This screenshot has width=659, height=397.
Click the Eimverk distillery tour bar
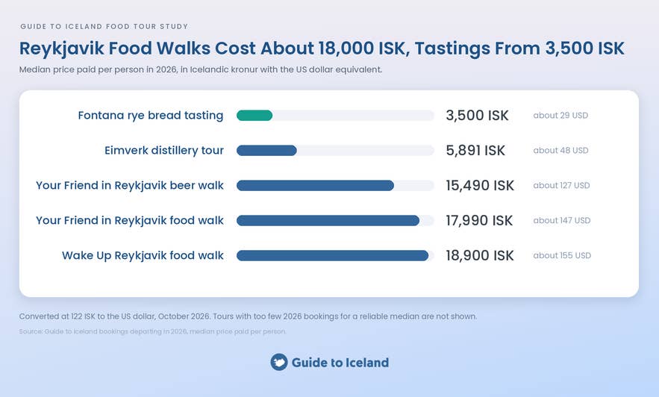click(266, 151)
